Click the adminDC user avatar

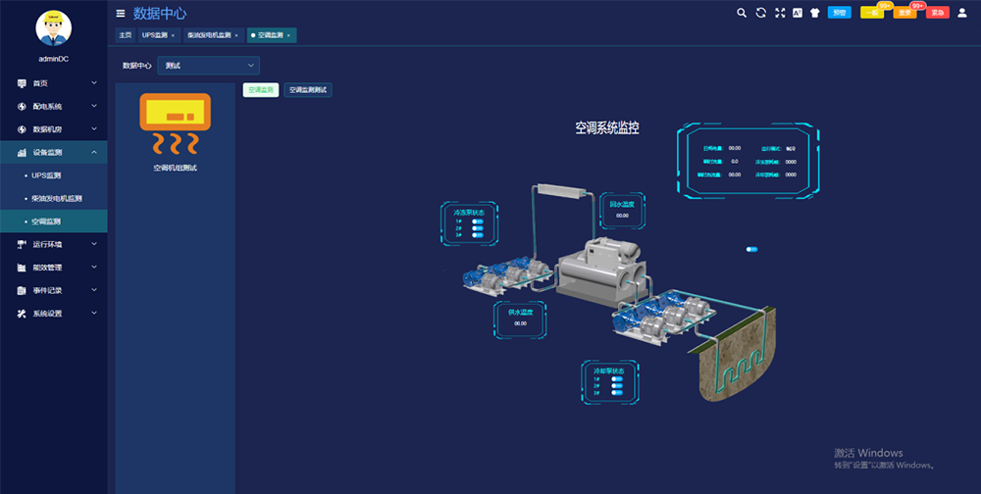(53, 28)
